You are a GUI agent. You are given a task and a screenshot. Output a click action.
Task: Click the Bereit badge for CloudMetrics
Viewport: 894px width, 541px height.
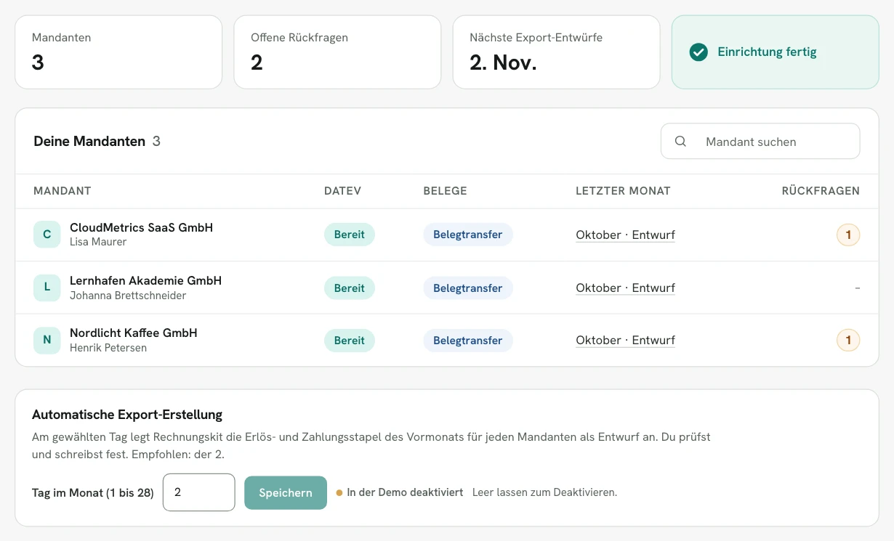350,235
